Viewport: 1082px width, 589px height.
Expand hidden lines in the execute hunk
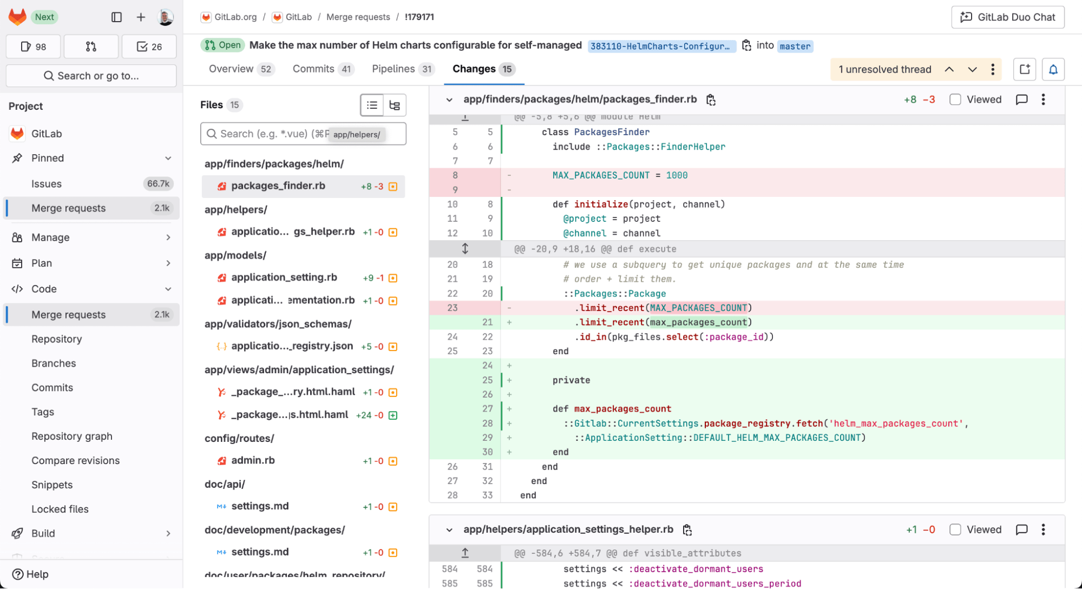click(x=464, y=249)
